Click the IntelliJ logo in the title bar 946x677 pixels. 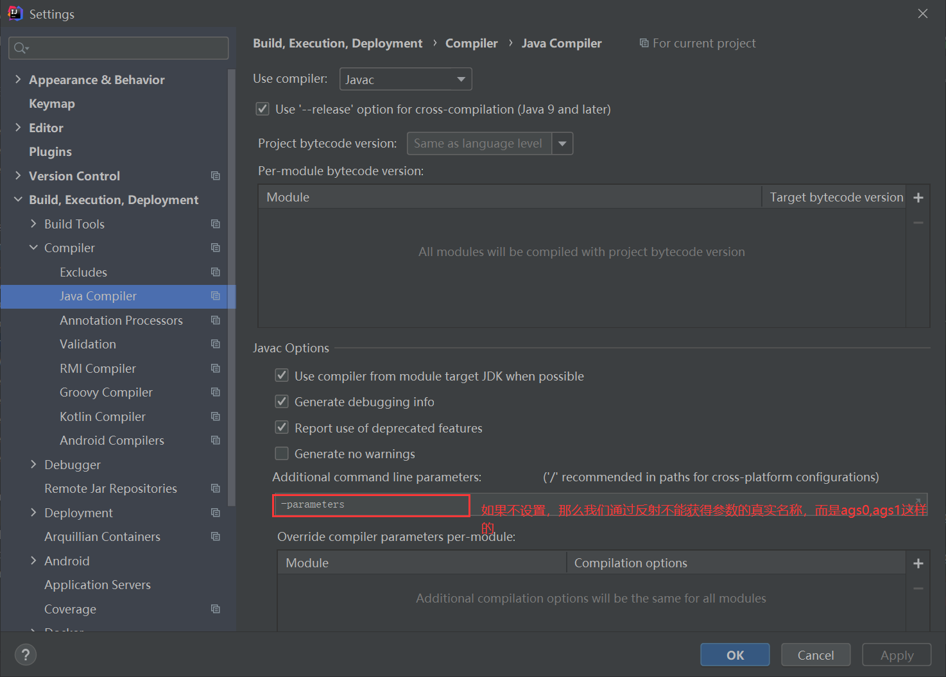(15, 13)
